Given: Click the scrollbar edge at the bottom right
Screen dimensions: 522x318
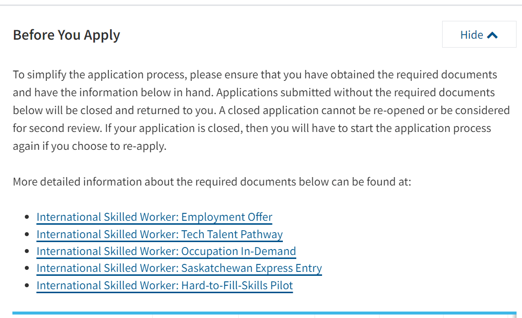Looking at the screenshot, I should click(515, 317).
